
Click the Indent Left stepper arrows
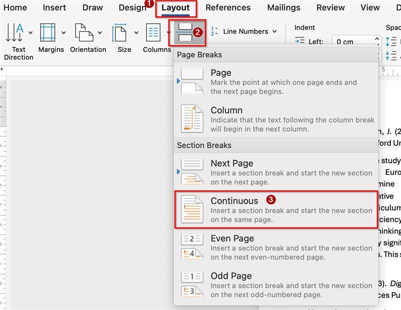coord(377,41)
